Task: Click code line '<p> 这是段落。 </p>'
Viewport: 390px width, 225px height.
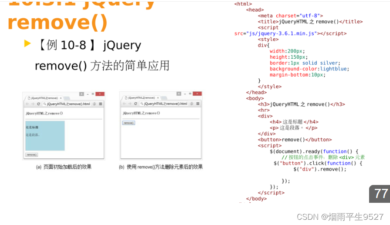Action: pos(294,128)
